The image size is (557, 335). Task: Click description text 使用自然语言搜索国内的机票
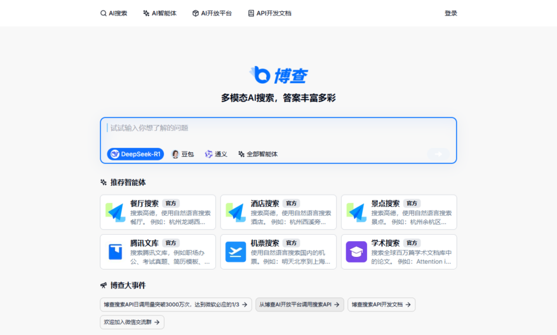click(x=291, y=258)
